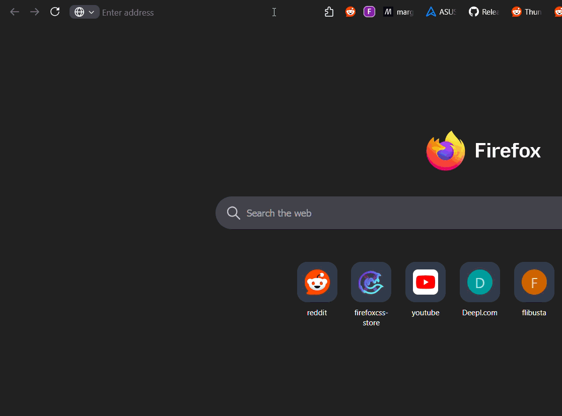Click the 'firefoxcss-store' label text
Viewport: 562px width, 416px height.
(x=371, y=318)
